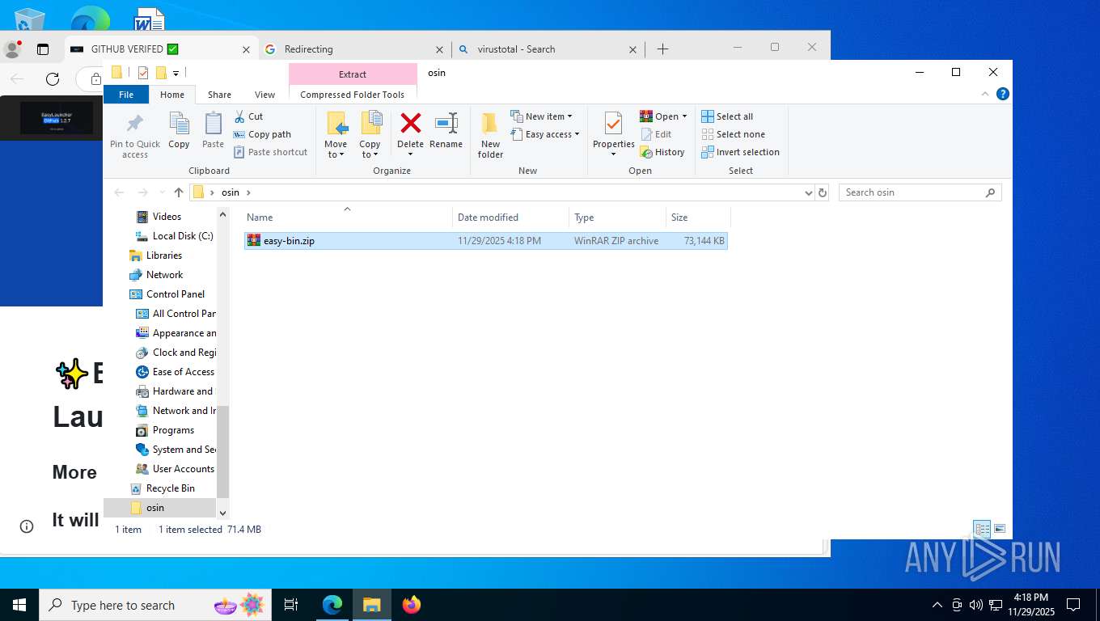Viewport: 1100px width, 621px height.
Task: Expand address bar history dropdown
Action: pos(808,192)
